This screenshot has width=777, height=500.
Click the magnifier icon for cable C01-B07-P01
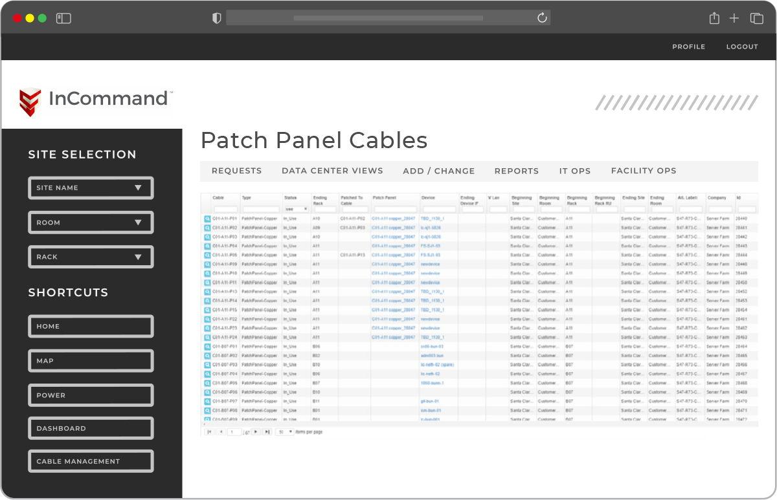click(x=207, y=347)
